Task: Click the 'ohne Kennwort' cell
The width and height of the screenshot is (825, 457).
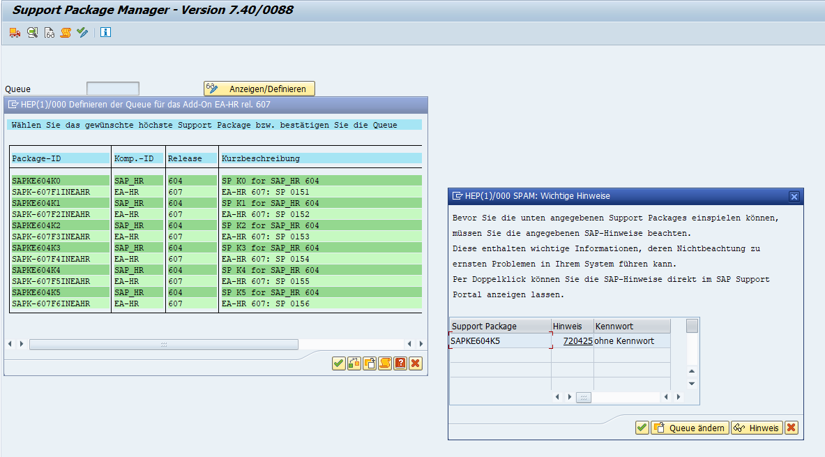Action: [x=631, y=340]
